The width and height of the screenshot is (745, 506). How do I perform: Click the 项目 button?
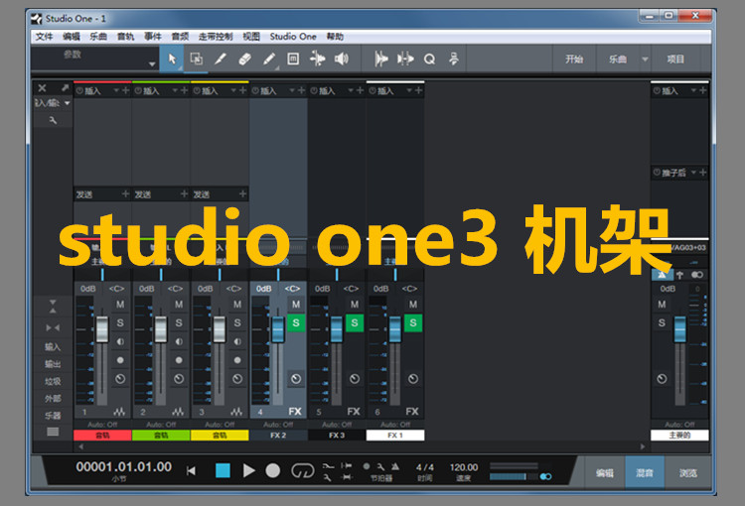point(675,60)
